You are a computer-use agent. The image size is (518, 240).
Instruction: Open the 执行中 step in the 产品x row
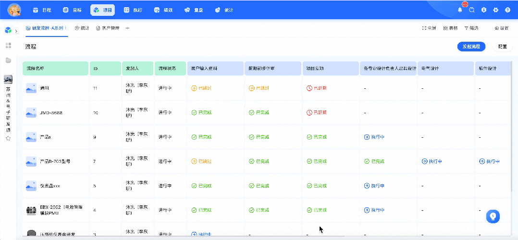(x=374, y=137)
